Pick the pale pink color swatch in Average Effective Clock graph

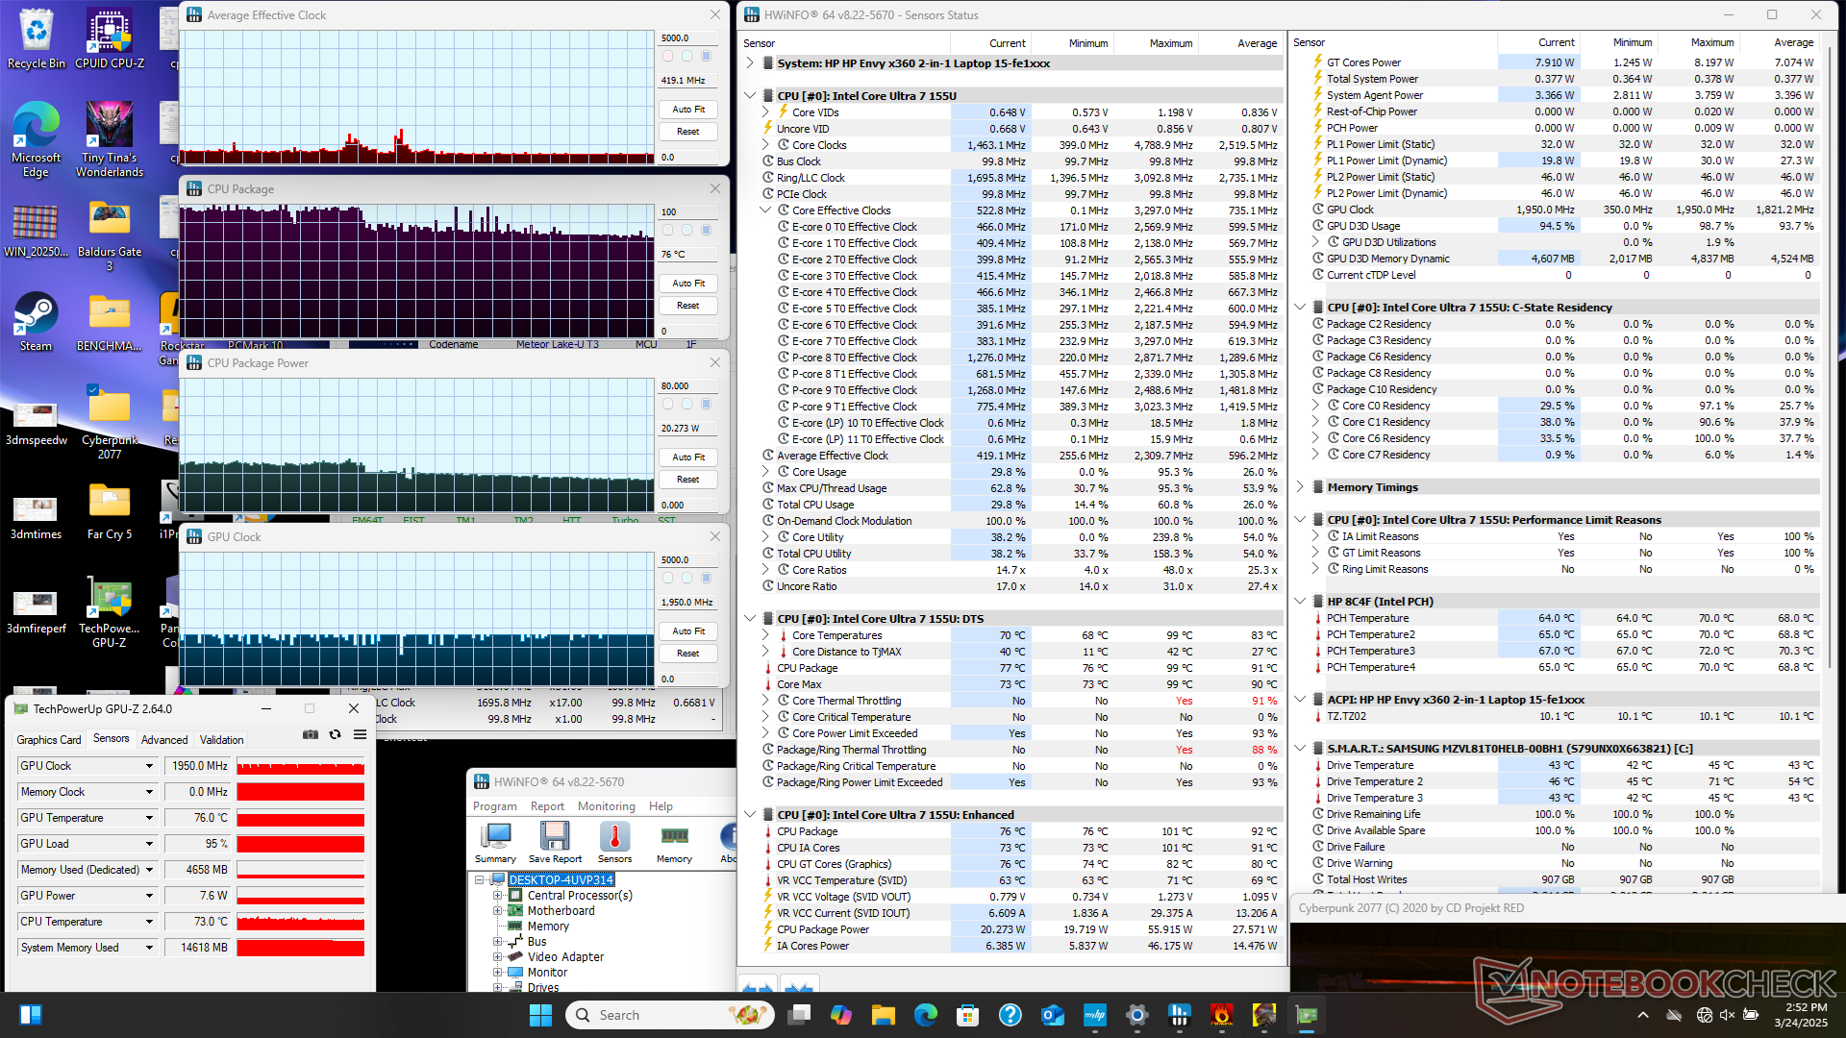pyautogui.click(x=667, y=56)
